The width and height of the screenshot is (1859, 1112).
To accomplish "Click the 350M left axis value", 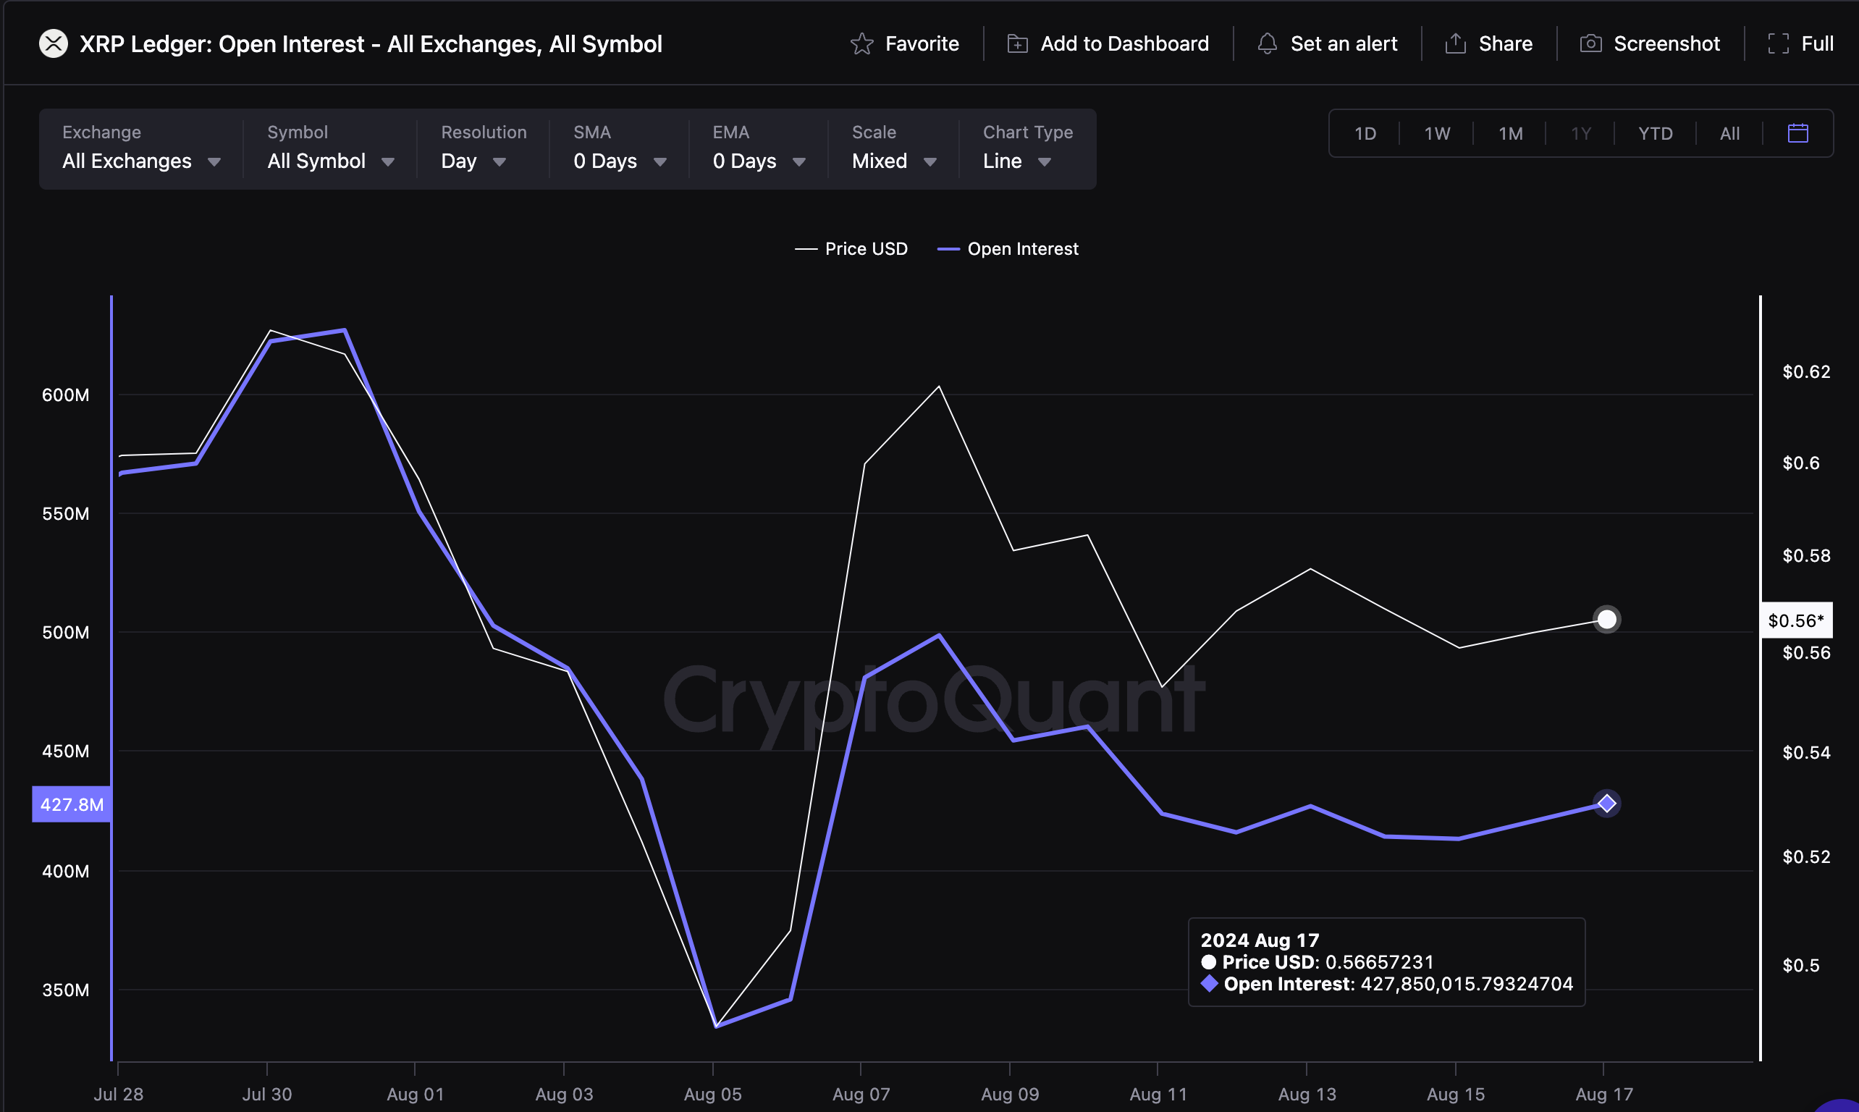I will 65,990.
